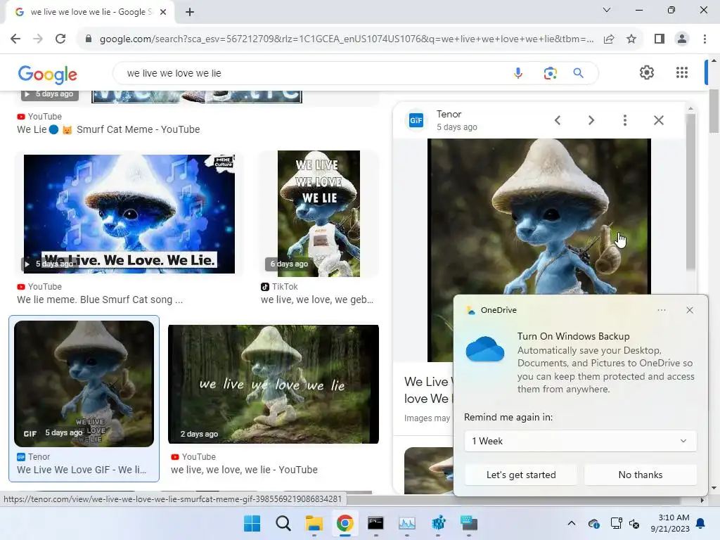Go back with the browser back arrow

click(x=15, y=39)
